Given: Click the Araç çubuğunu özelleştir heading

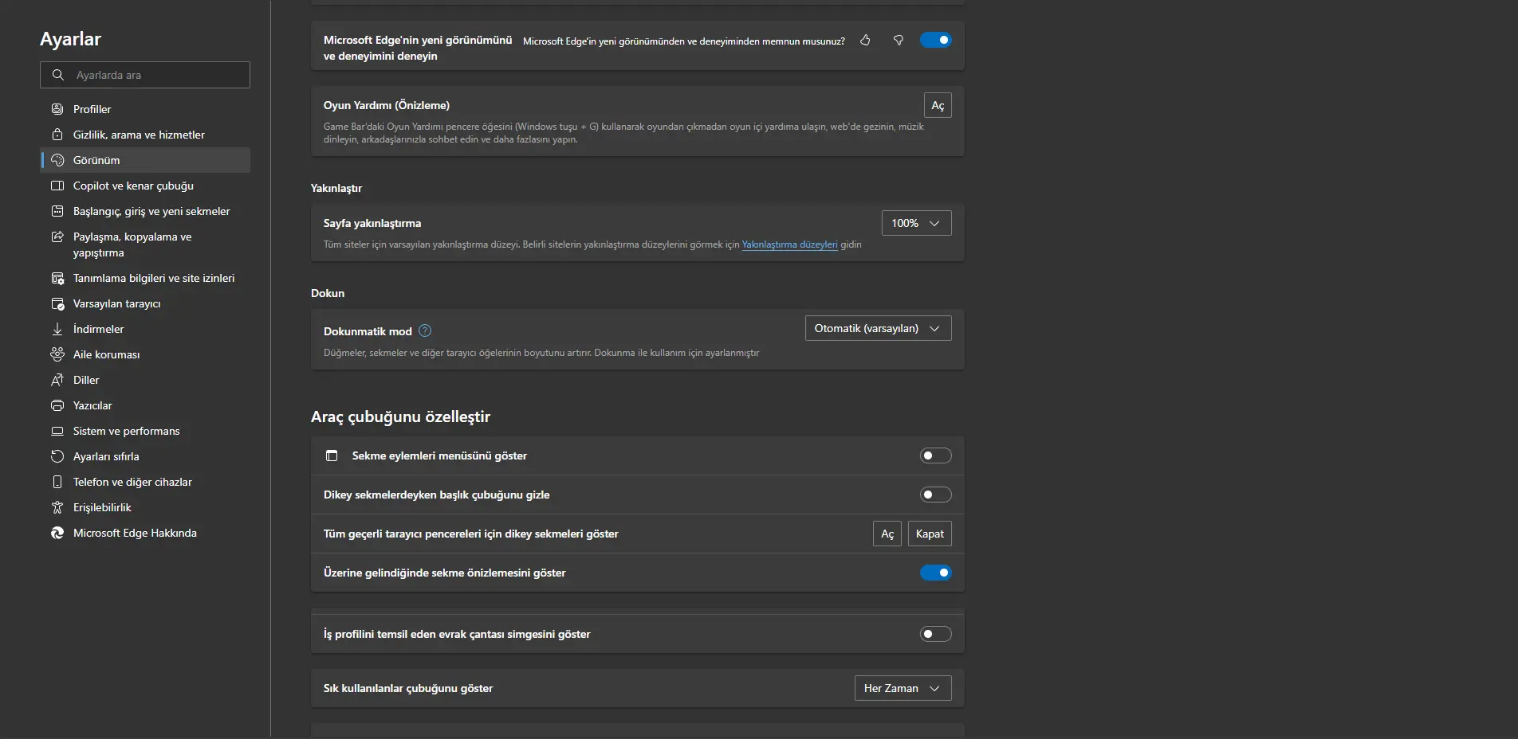Looking at the screenshot, I should tap(400, 416).
